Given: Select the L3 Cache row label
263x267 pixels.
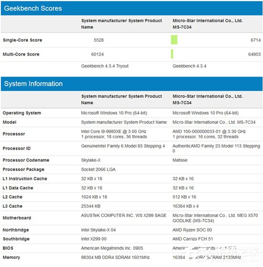Looking at the screenshot, I should tap(12, 206).
